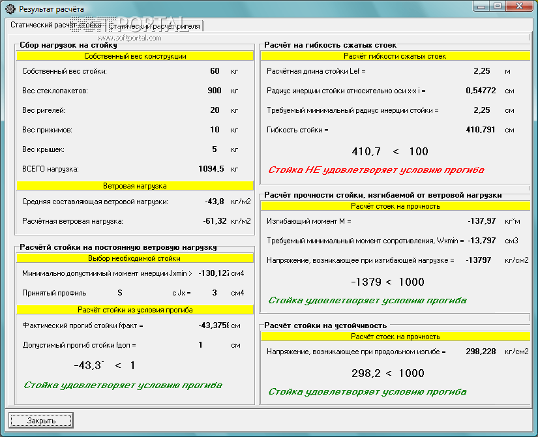Click the value 60 for column weight
This screenshot has width=538, height=437.
[x=215, y=71]
